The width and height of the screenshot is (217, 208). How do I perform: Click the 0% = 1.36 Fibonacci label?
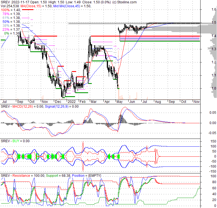tap(12, 33)
